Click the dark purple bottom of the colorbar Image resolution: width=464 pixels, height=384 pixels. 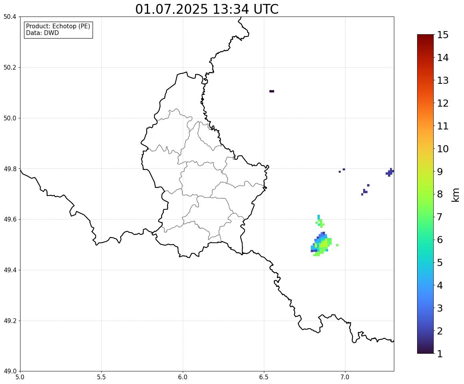pyautogui.click(x=425, y=351)
